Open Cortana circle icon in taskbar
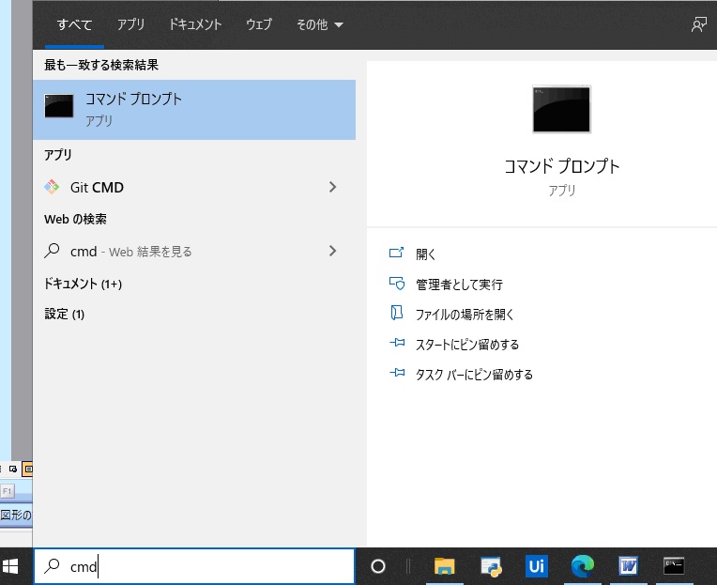The image size is (717, 585). tap(378, 566)
